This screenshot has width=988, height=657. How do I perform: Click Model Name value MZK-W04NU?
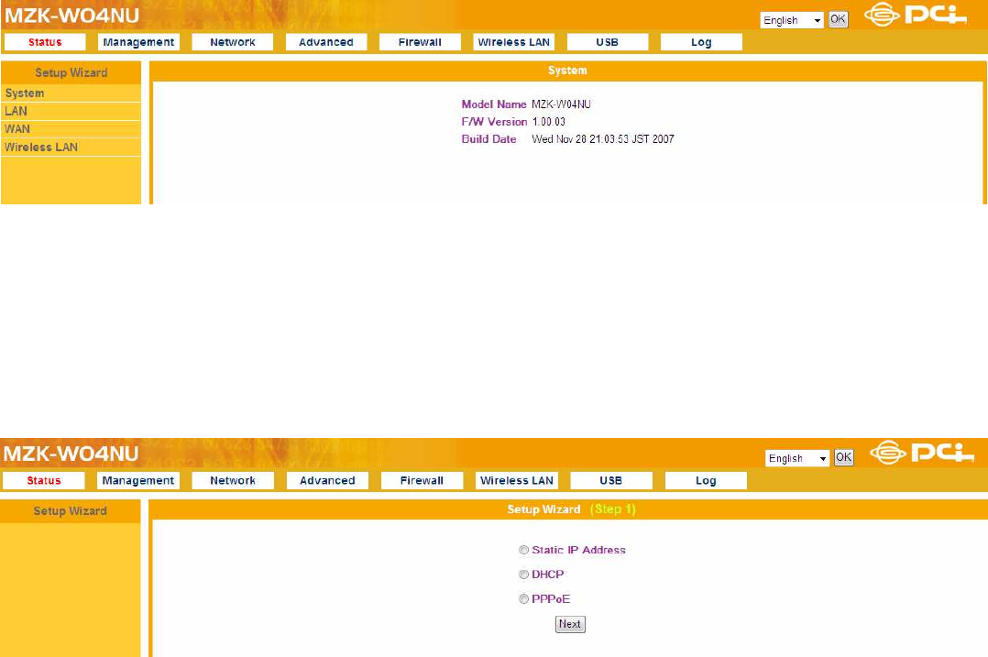[x=562, y=104]
